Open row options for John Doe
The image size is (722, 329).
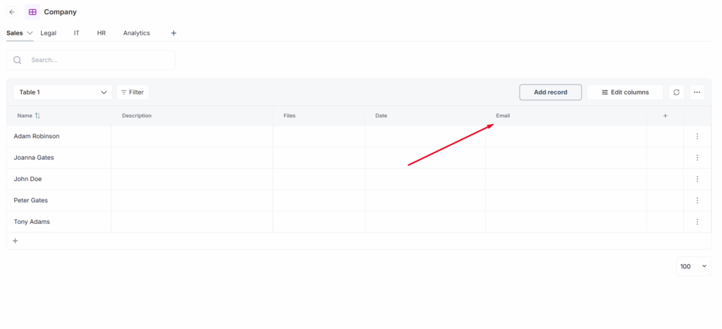tap(697, 179)
